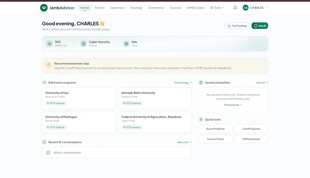Image resolution: width=310 pixels, height=178 pixels.
Task: Click the CA user avatar
Action: click(246, 8)
